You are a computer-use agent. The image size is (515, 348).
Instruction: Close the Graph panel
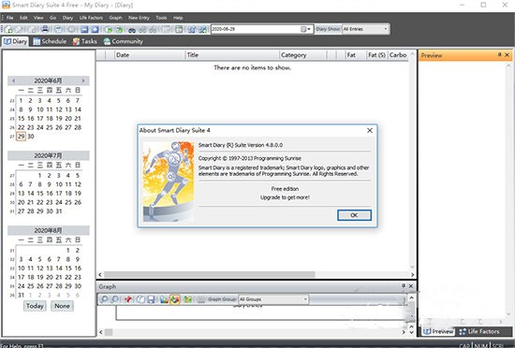point(411,286)
